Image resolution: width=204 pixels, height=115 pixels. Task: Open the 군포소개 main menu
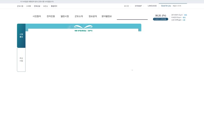79,16
